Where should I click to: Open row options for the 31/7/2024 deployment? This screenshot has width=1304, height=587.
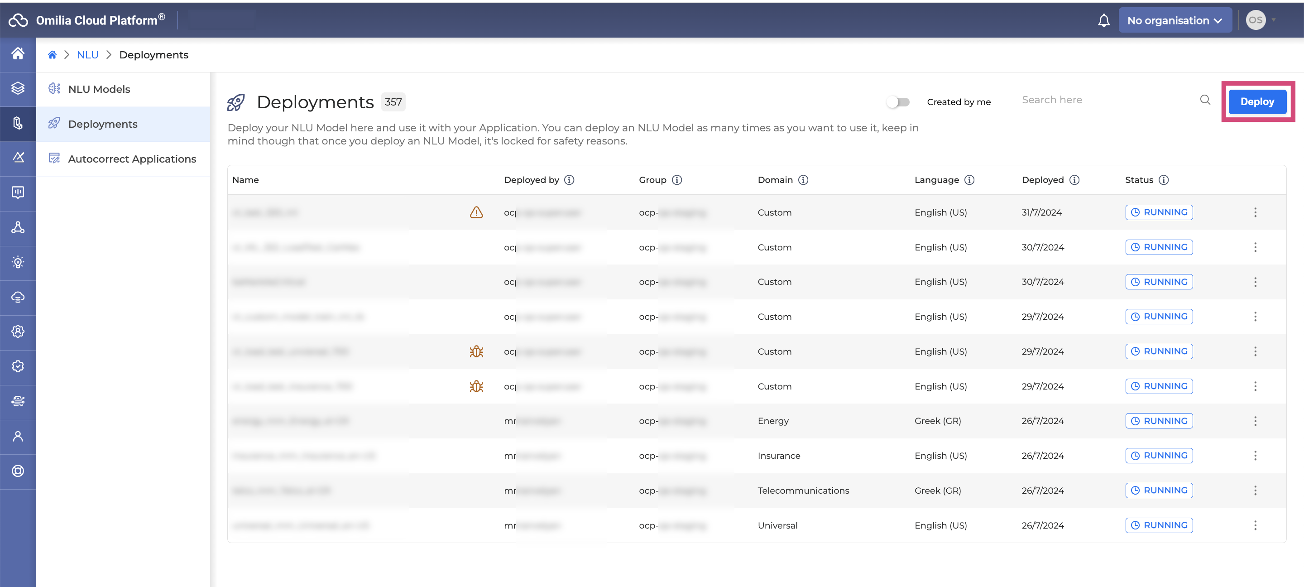coord(1255,212)
